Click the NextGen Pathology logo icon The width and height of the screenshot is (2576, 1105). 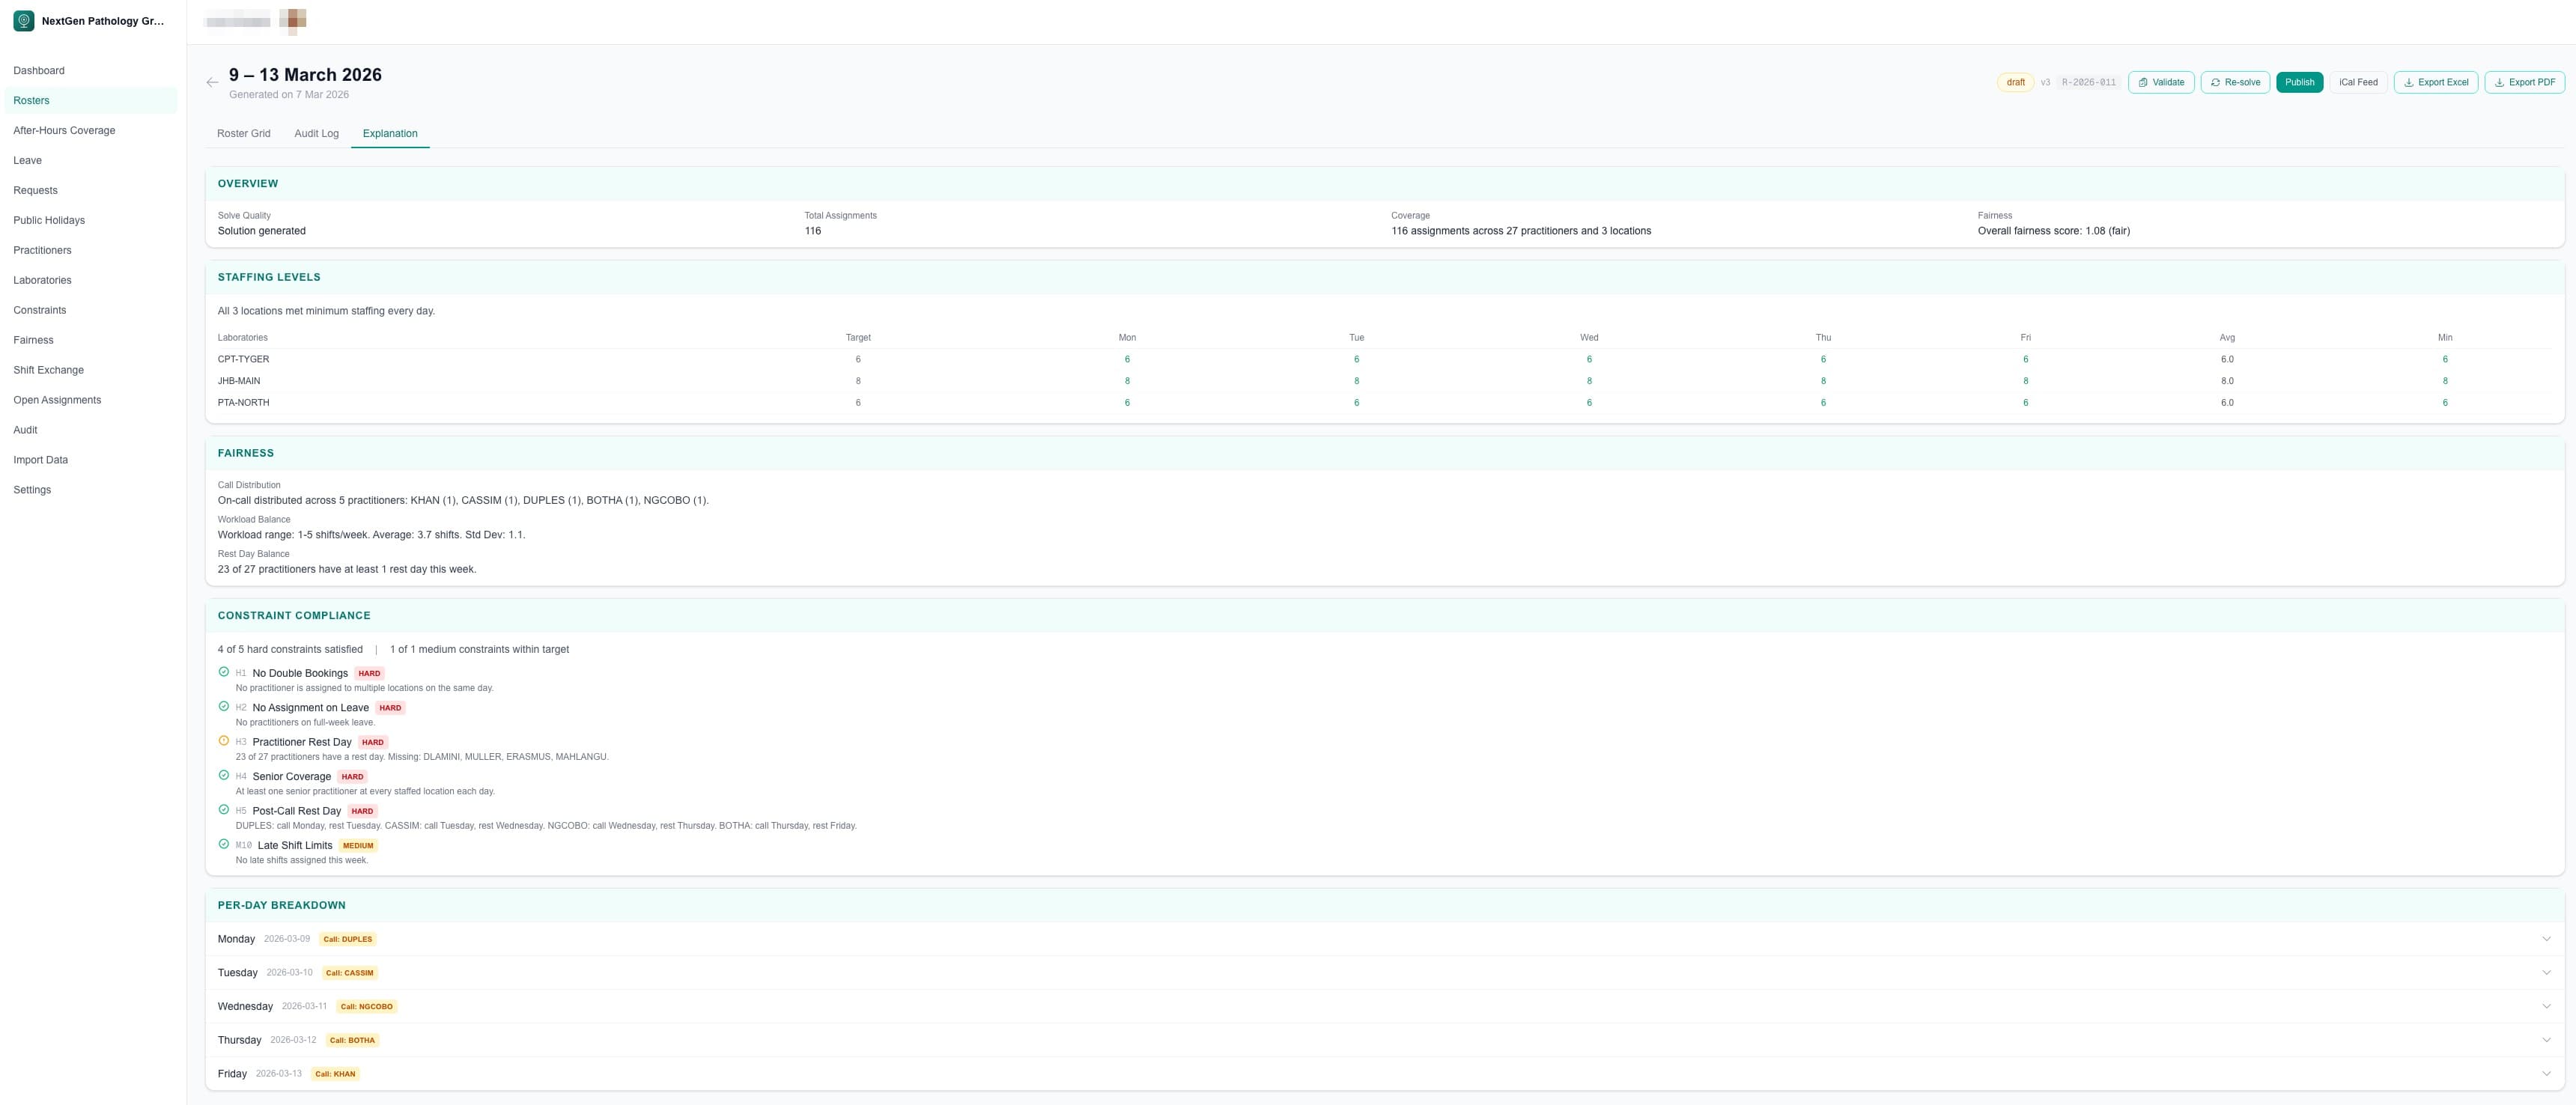click(x=23, y=21)
